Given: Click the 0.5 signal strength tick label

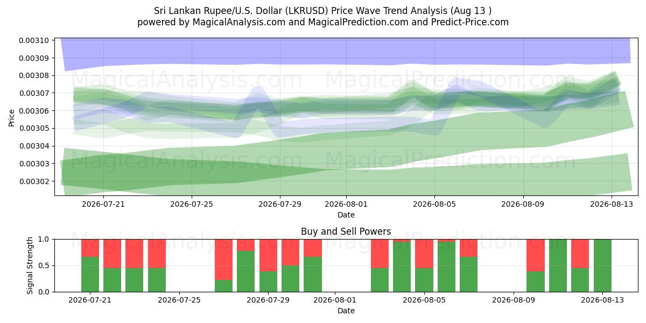Looking at the screenshot, I should point(44,265).
